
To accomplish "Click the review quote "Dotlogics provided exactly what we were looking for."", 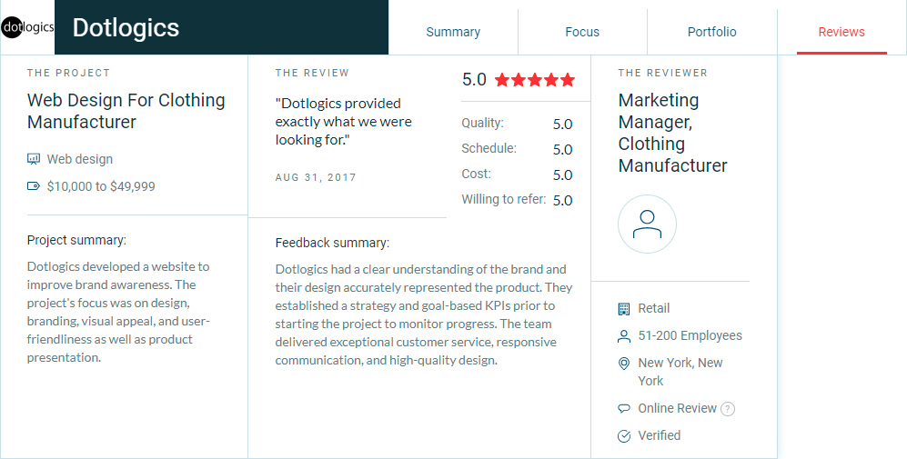I will (x=344, y=122).
